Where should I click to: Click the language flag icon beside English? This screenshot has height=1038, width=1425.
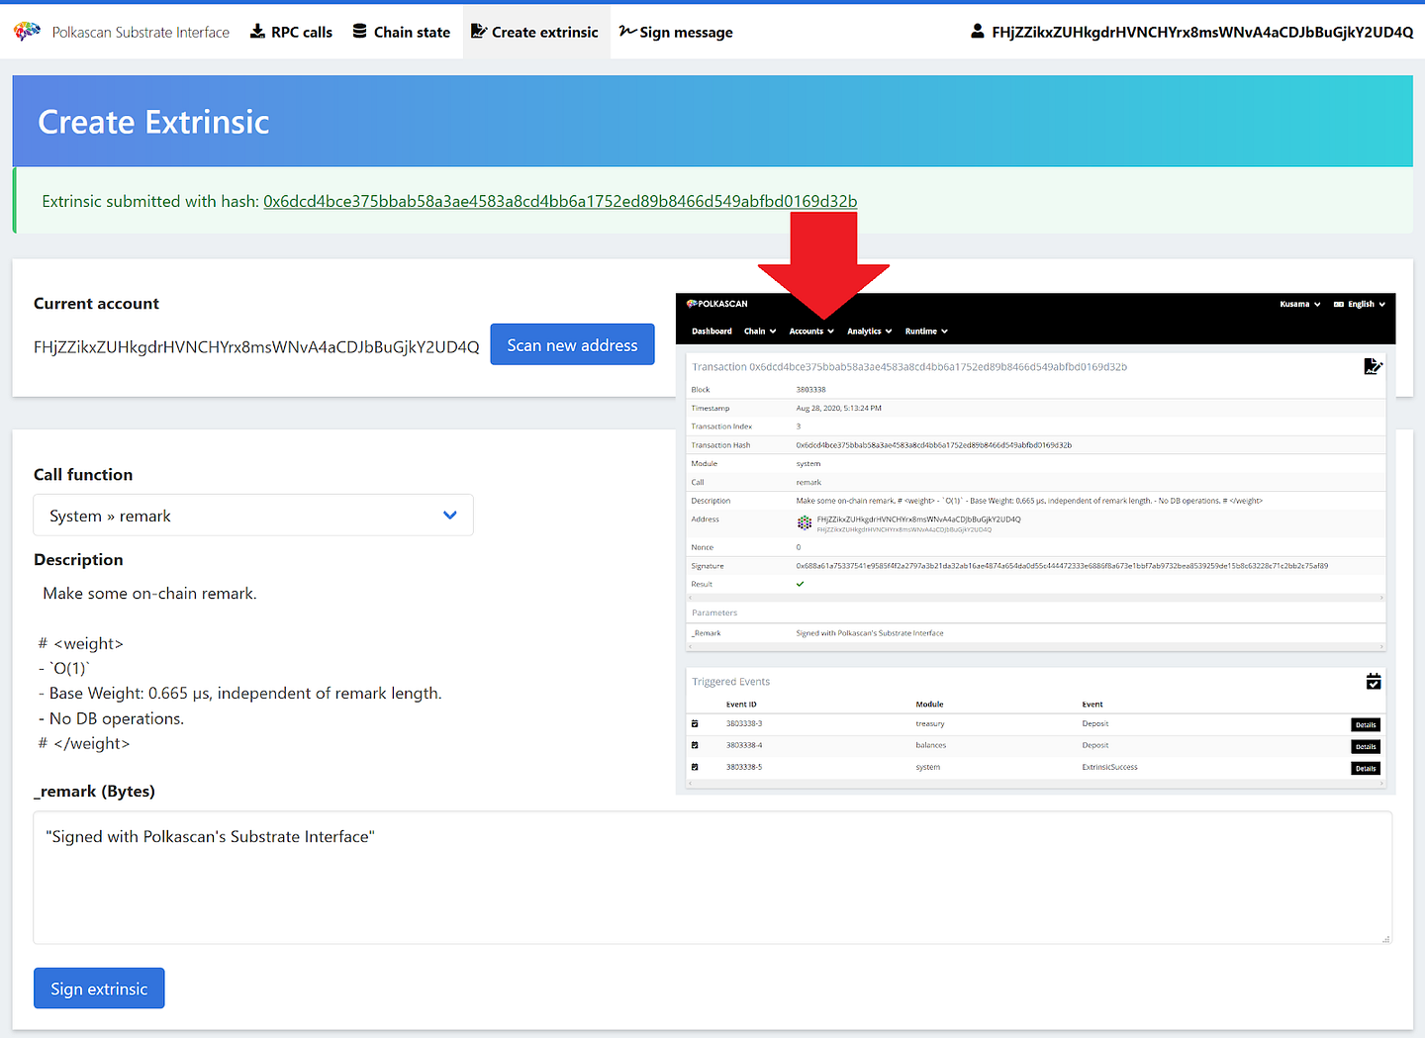(x=1339, y=304)
